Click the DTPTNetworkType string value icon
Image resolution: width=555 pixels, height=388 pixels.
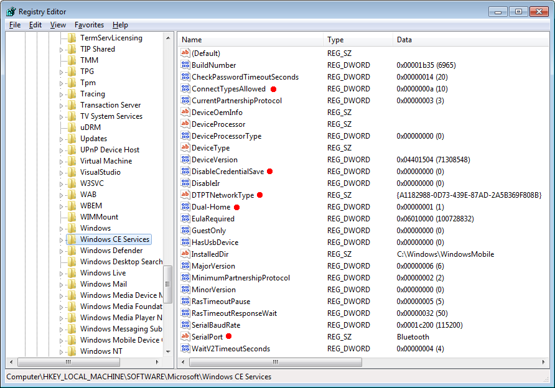click(x=185, y=195)
